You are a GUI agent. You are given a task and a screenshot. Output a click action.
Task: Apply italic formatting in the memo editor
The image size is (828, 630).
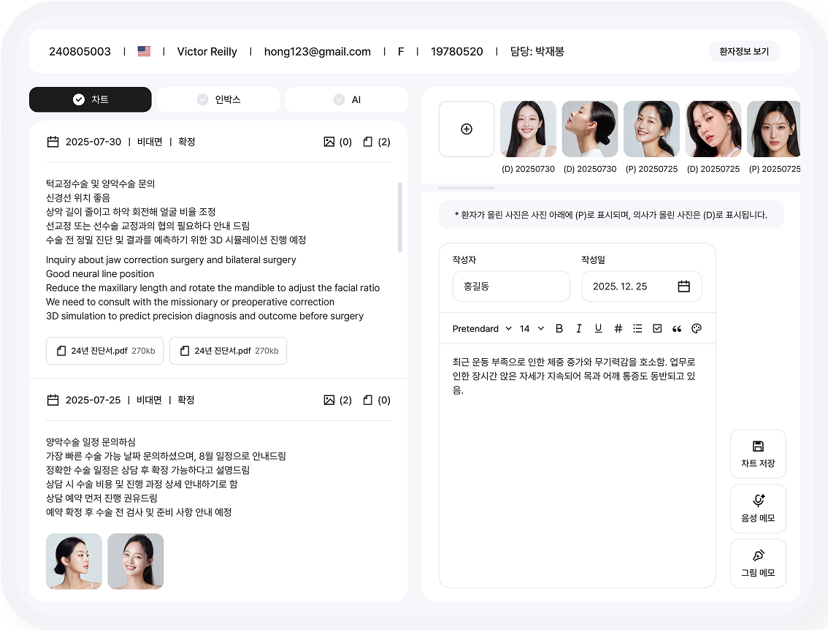click(578, 328)
